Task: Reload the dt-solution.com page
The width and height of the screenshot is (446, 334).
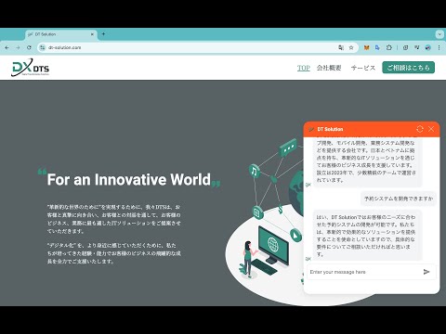Action: 29,47
